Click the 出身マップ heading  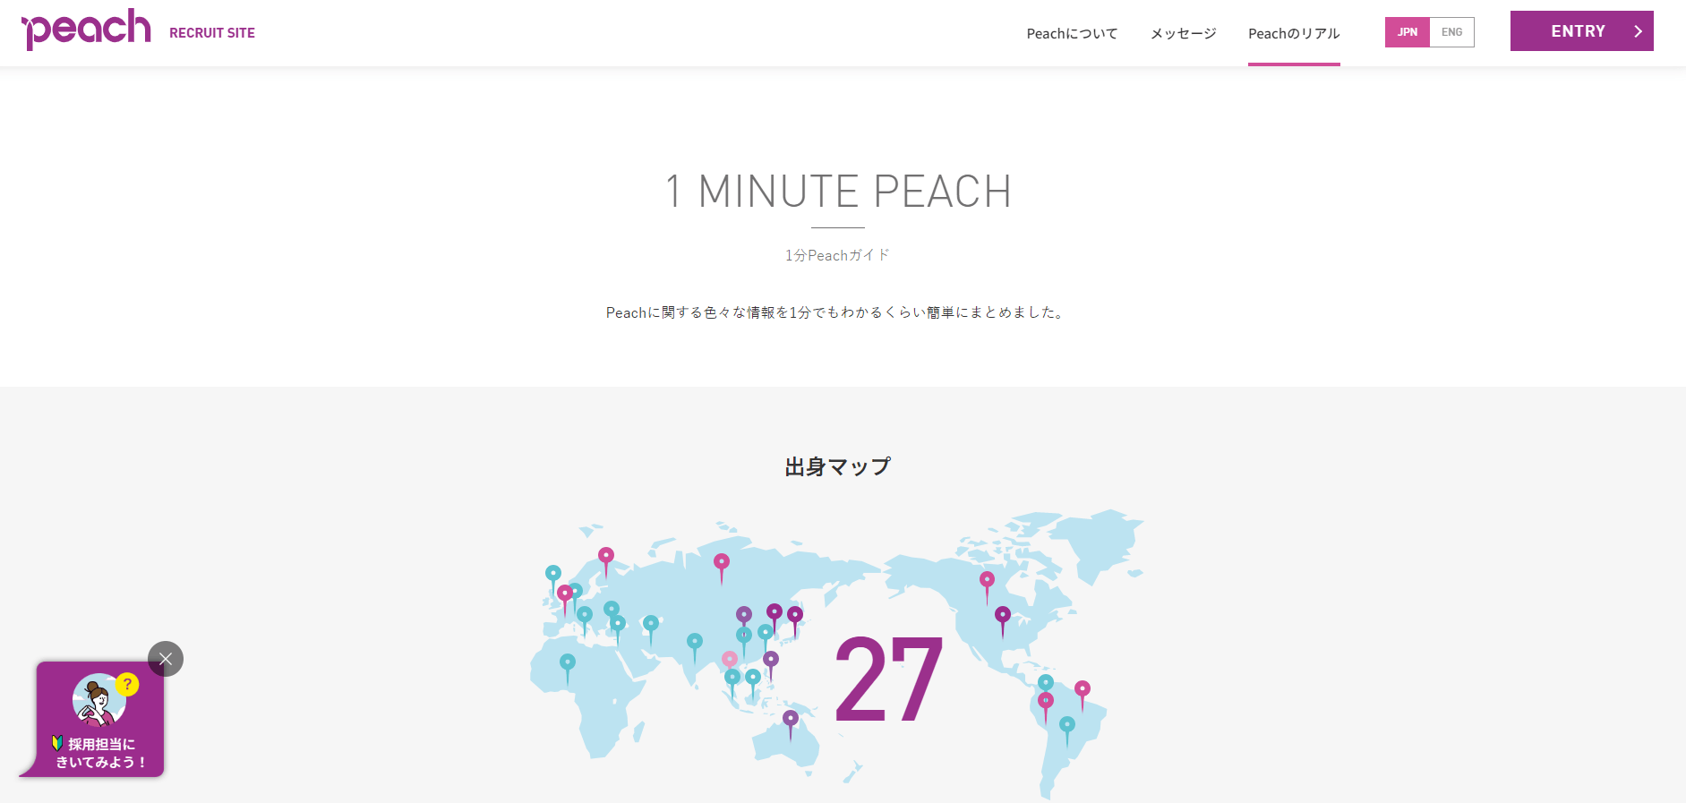pos(838,466)
